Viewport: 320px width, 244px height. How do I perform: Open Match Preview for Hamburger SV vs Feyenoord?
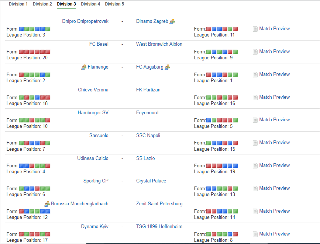coord(274,120)
